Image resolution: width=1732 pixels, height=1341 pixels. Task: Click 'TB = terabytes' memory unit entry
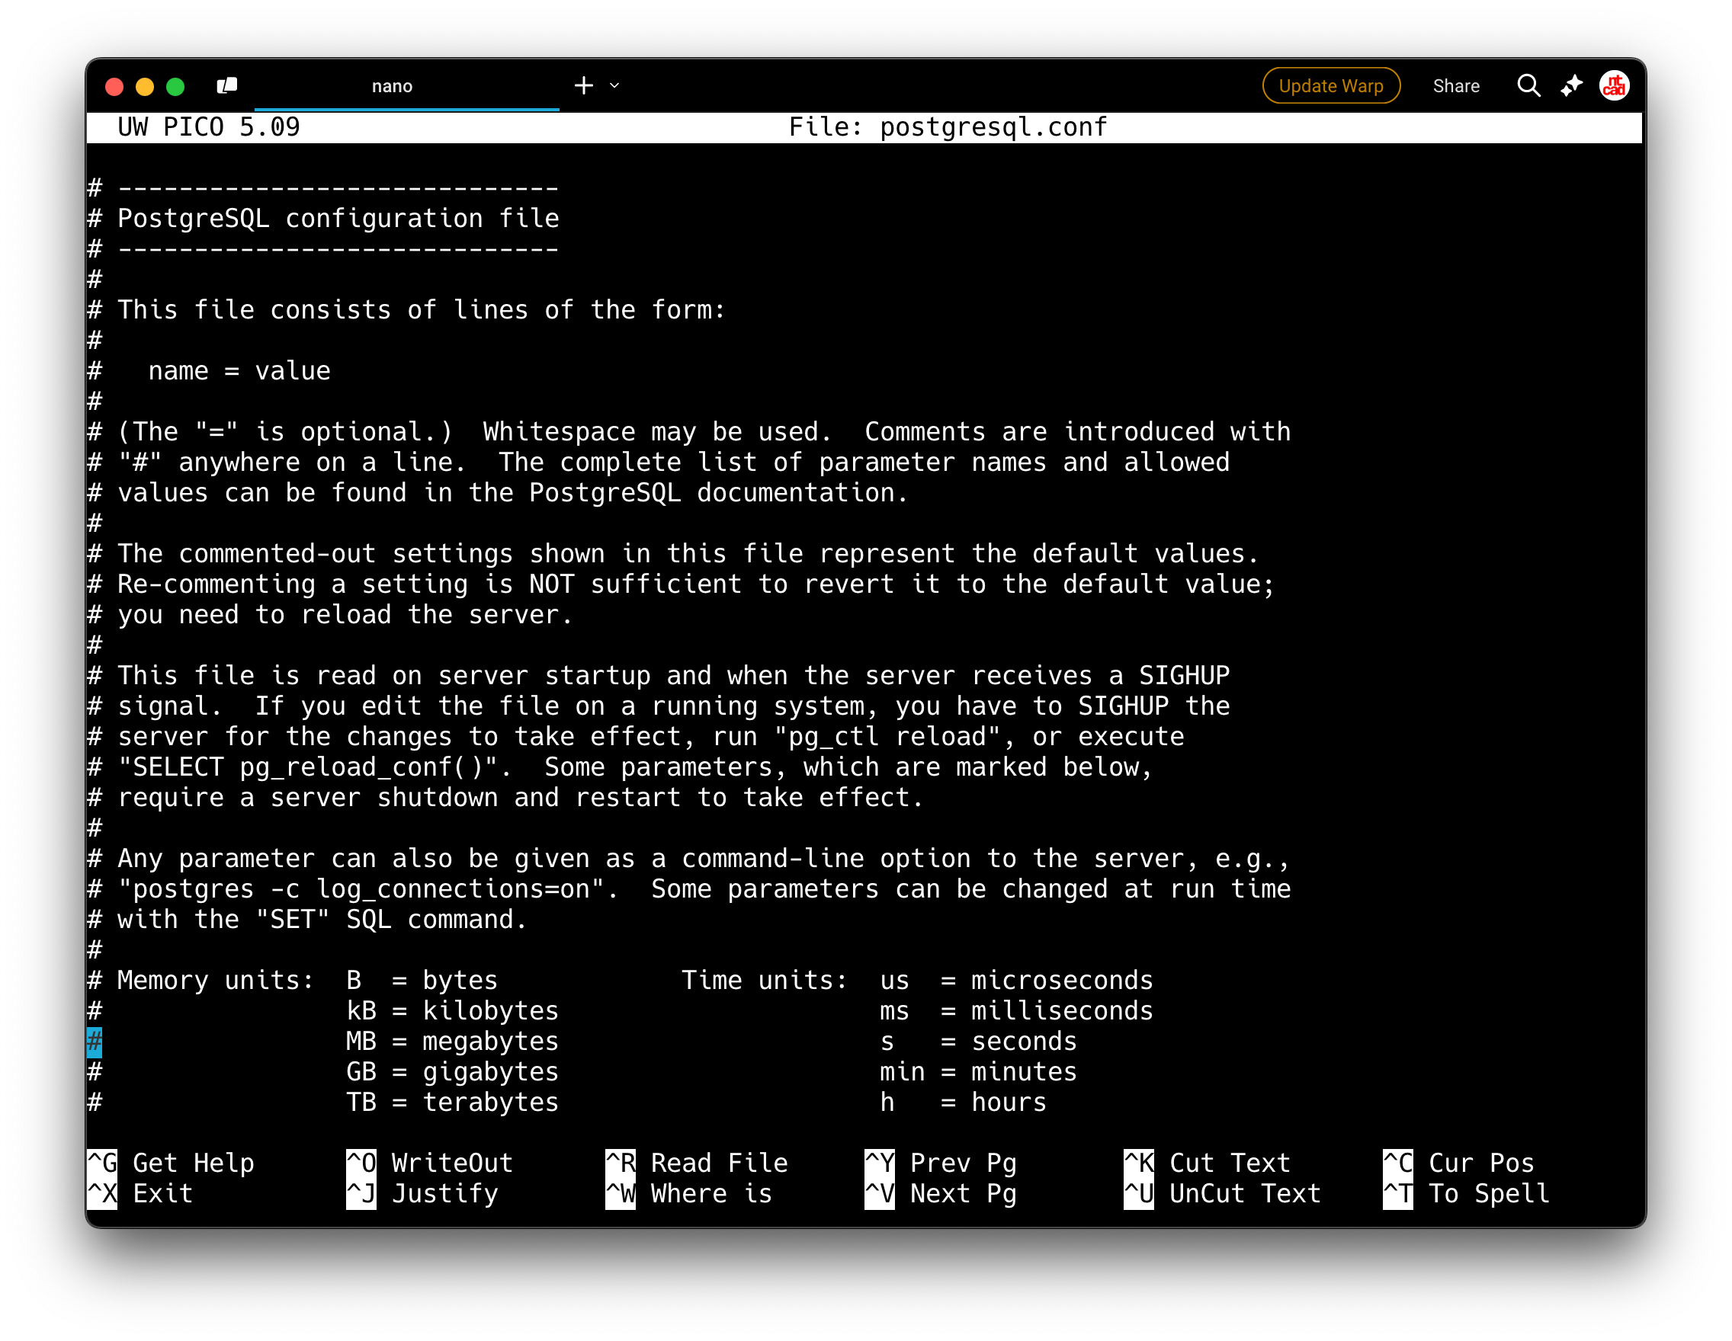(x=452, y=1102)
